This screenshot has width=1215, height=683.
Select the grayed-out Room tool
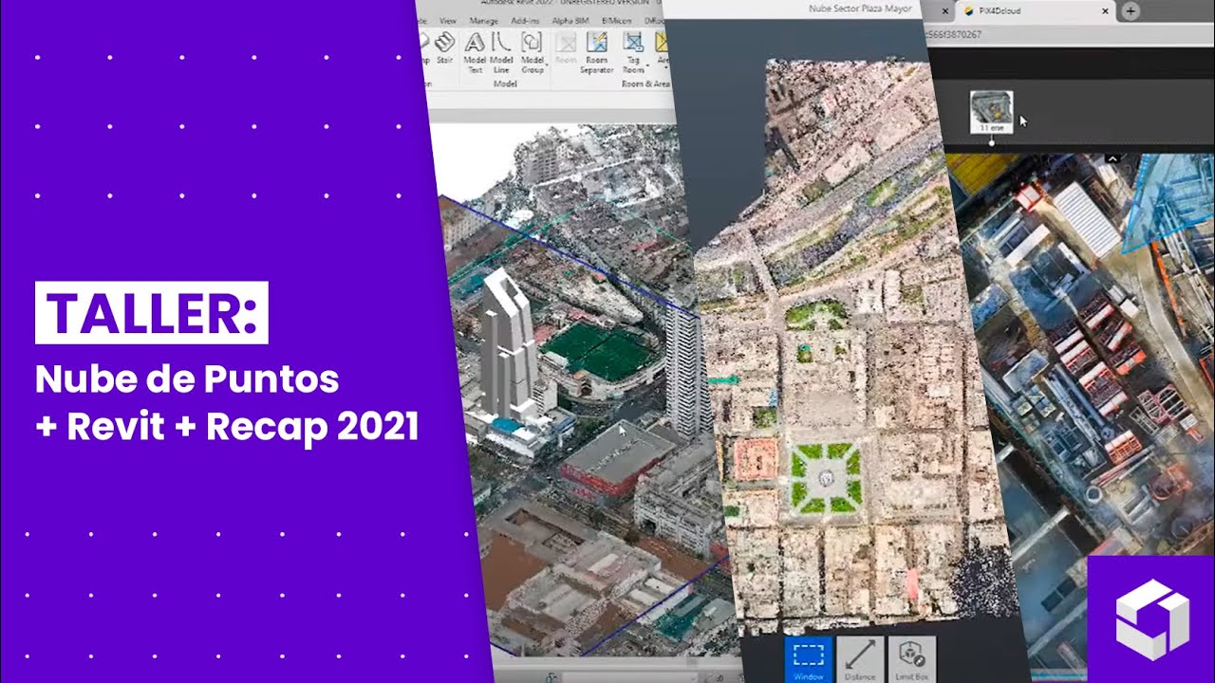(566, 48)
